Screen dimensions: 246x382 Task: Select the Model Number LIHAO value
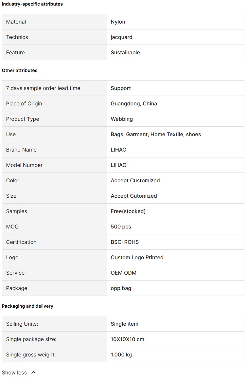(x=118, y=165)
